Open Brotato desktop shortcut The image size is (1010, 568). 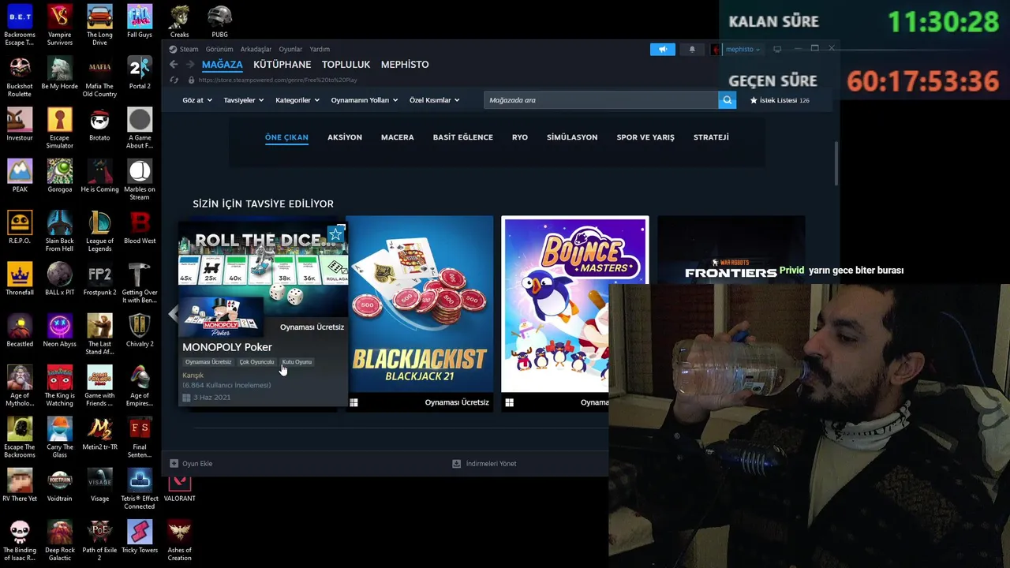coord(99,125)
